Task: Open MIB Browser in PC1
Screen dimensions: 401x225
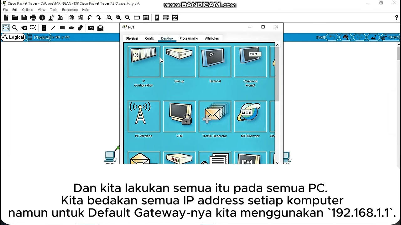Action: click(251, 116)
